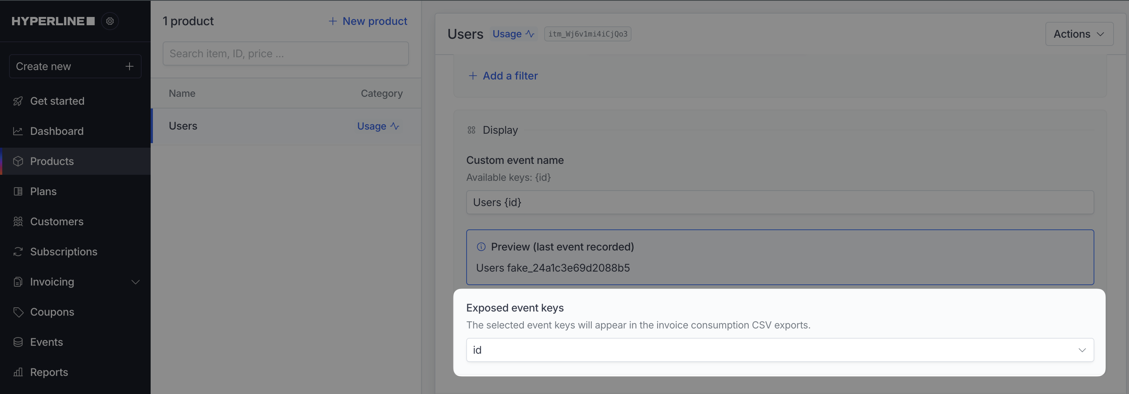Copy the itm_Wj6v1mi4iCjQo3 ID badge
1129x394 pixels.
coord(587,34)
